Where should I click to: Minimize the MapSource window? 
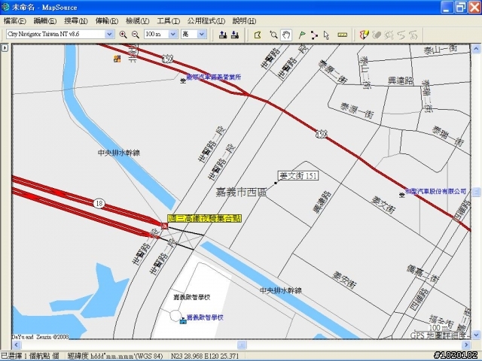click(447, 8)
